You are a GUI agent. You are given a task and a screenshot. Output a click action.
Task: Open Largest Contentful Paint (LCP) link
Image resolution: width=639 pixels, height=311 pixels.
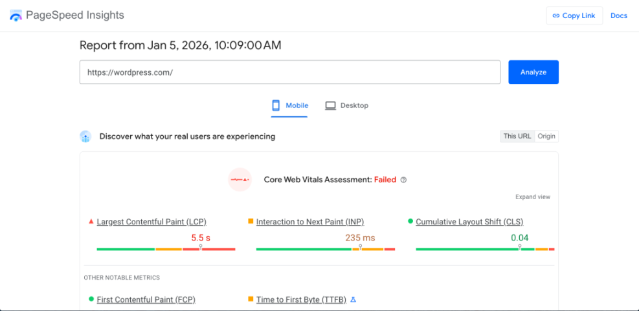click(x=151, y=222)
